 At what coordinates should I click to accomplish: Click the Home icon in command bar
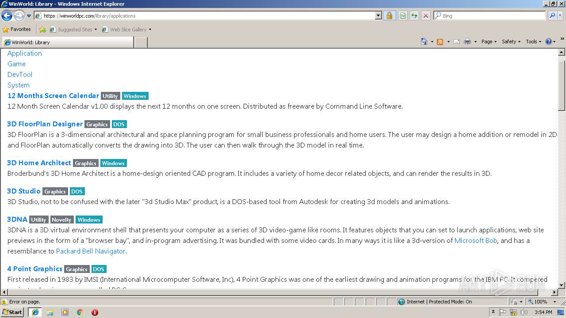click(424, 42)
